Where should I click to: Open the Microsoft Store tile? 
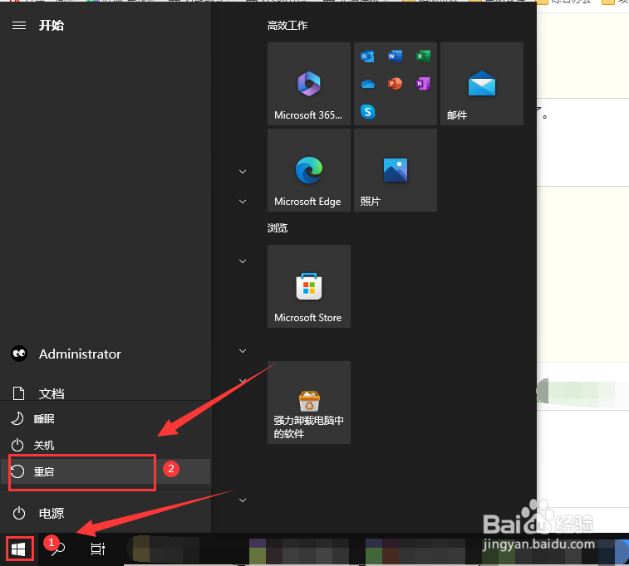point(309,286)
